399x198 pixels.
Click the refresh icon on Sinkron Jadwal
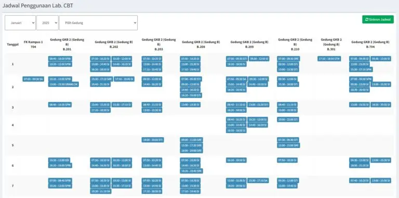pos(366,19)
